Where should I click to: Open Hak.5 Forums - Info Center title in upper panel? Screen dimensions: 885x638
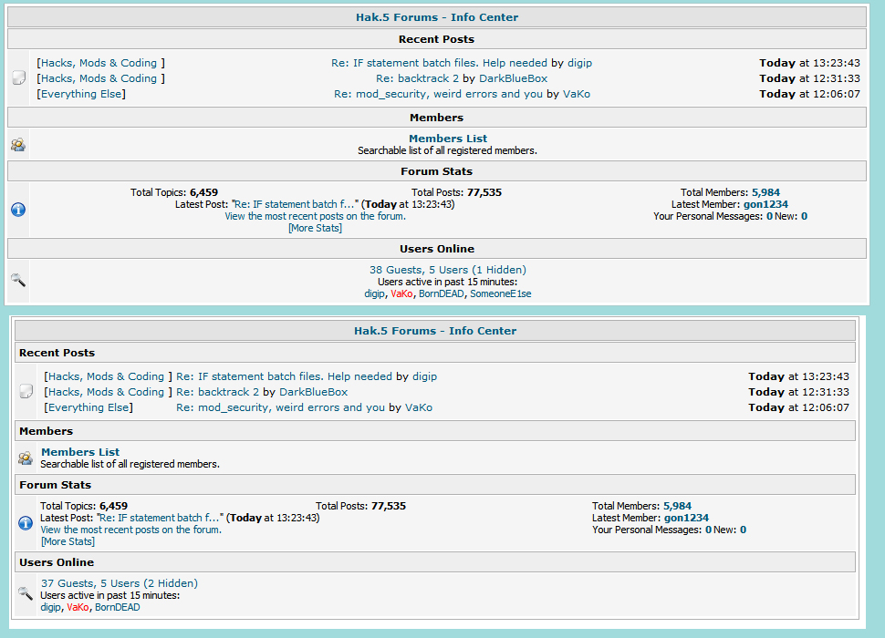pyautogui.click(x=437, y=17)
